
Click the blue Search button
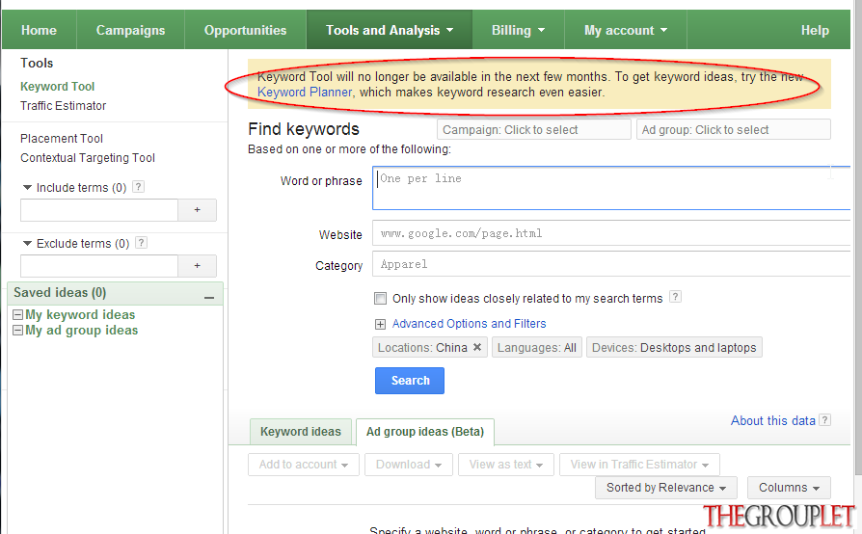point(410,381)
